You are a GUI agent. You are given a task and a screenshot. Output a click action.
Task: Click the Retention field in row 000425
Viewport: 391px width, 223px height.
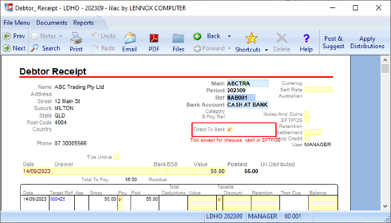click(x=265, y=199)
